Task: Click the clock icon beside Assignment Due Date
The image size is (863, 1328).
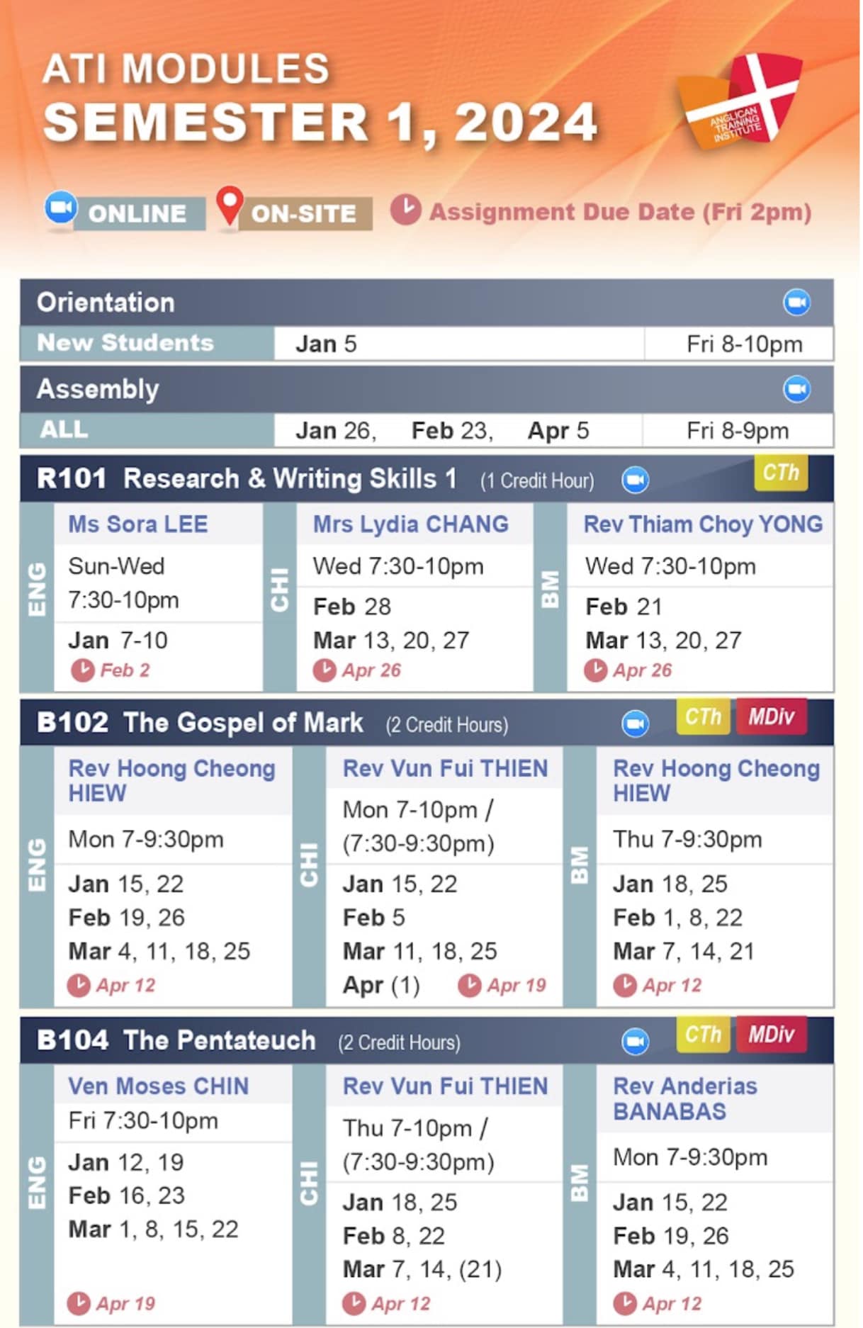Action: point(405,210)
